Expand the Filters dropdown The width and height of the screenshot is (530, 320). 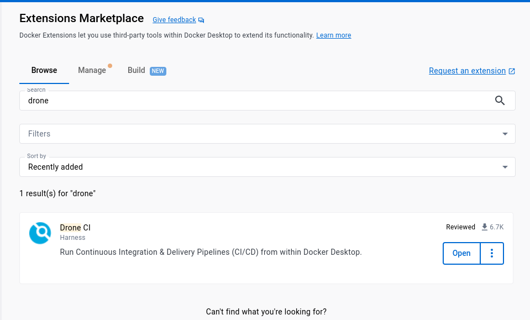click(x=267, y=134)
